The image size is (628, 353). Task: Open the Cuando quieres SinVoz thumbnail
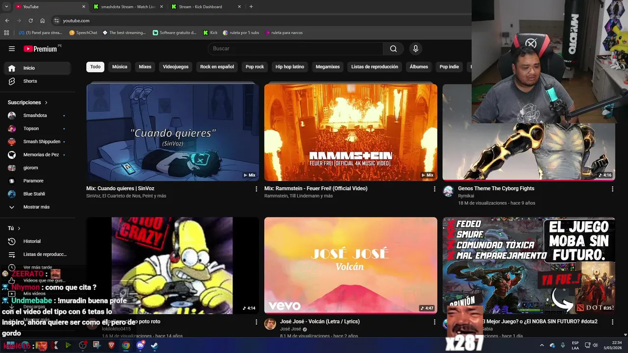click(173, 132)
